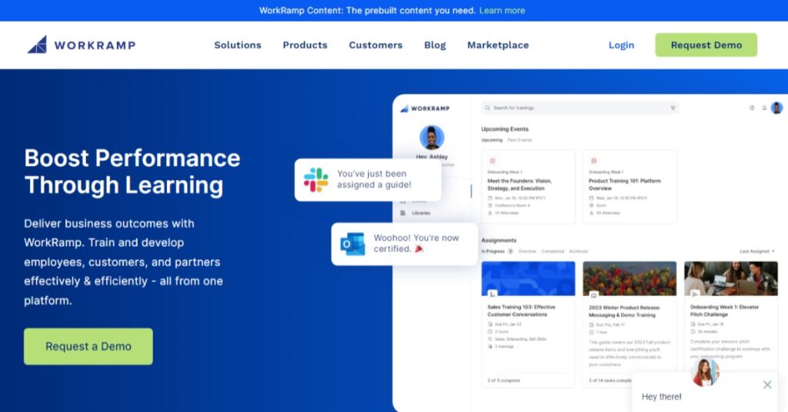Click the WorkRamp logo in the header
Viewport: 788px width, 412px height.
point(82,45)
